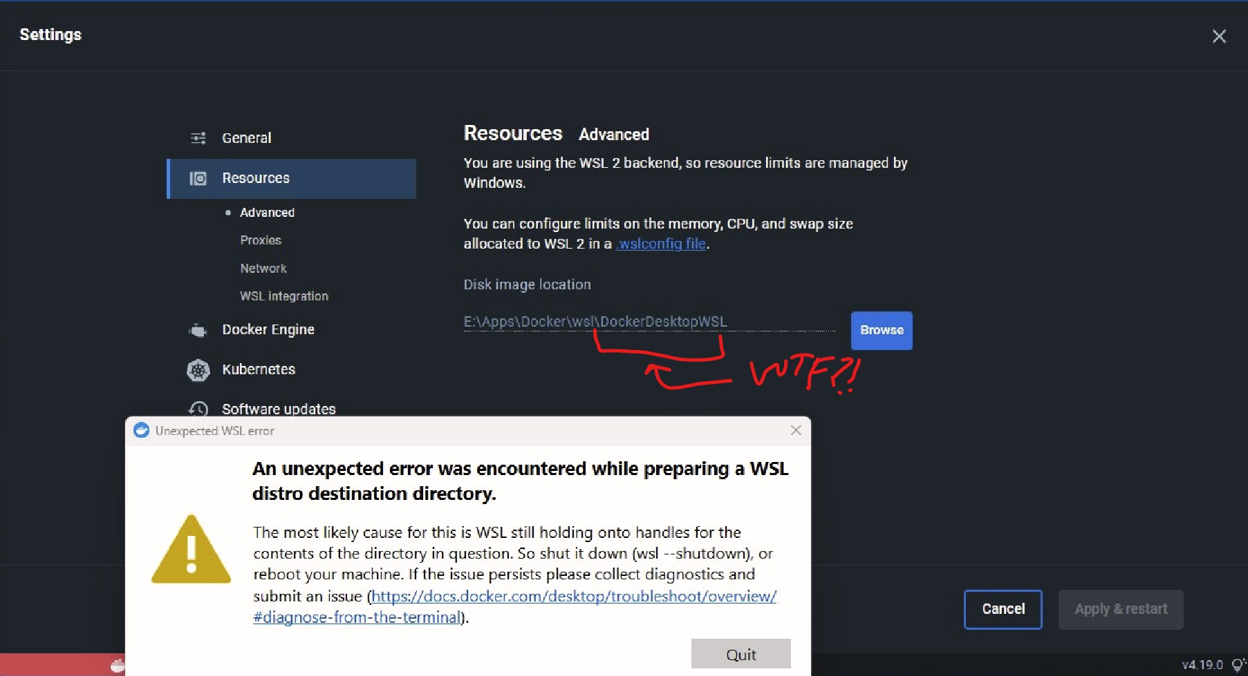Go to Docker Engine settings
The width and height of the screenshot is (1248, 676).
[x=268, y=330]
